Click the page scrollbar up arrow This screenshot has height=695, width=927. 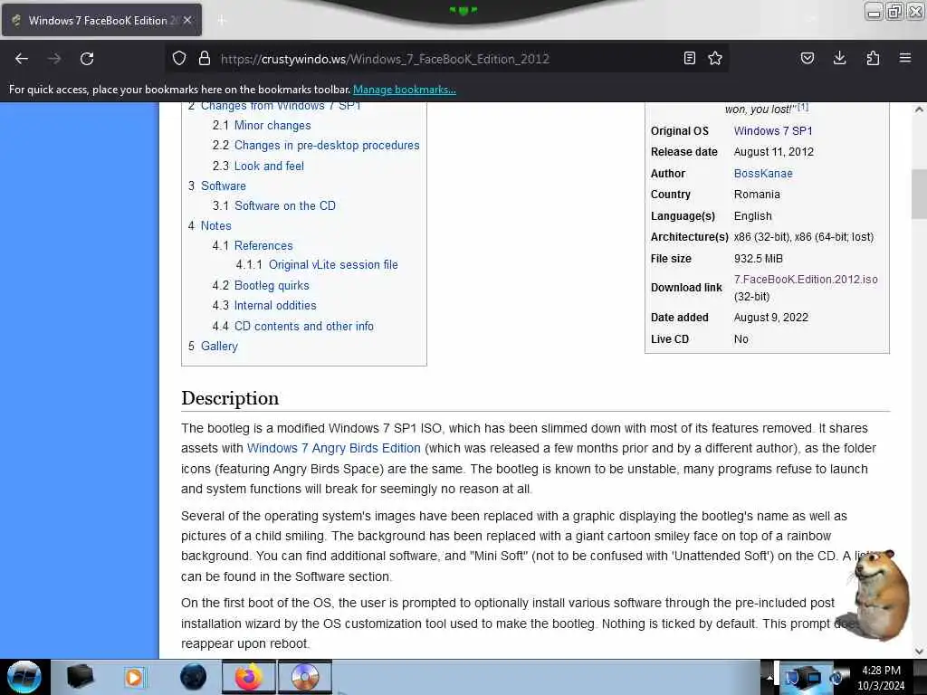[919, 109]
